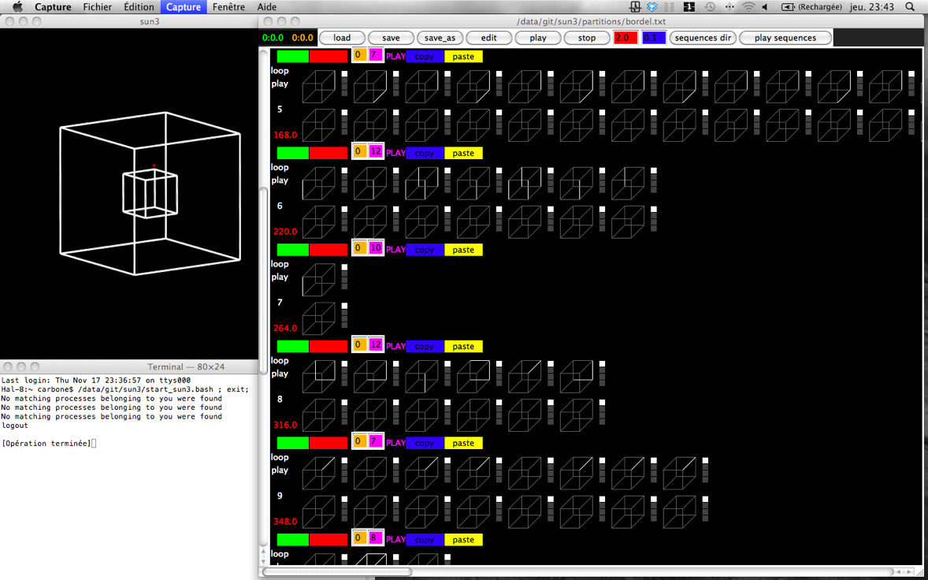Click the edit button

[489, 38]
